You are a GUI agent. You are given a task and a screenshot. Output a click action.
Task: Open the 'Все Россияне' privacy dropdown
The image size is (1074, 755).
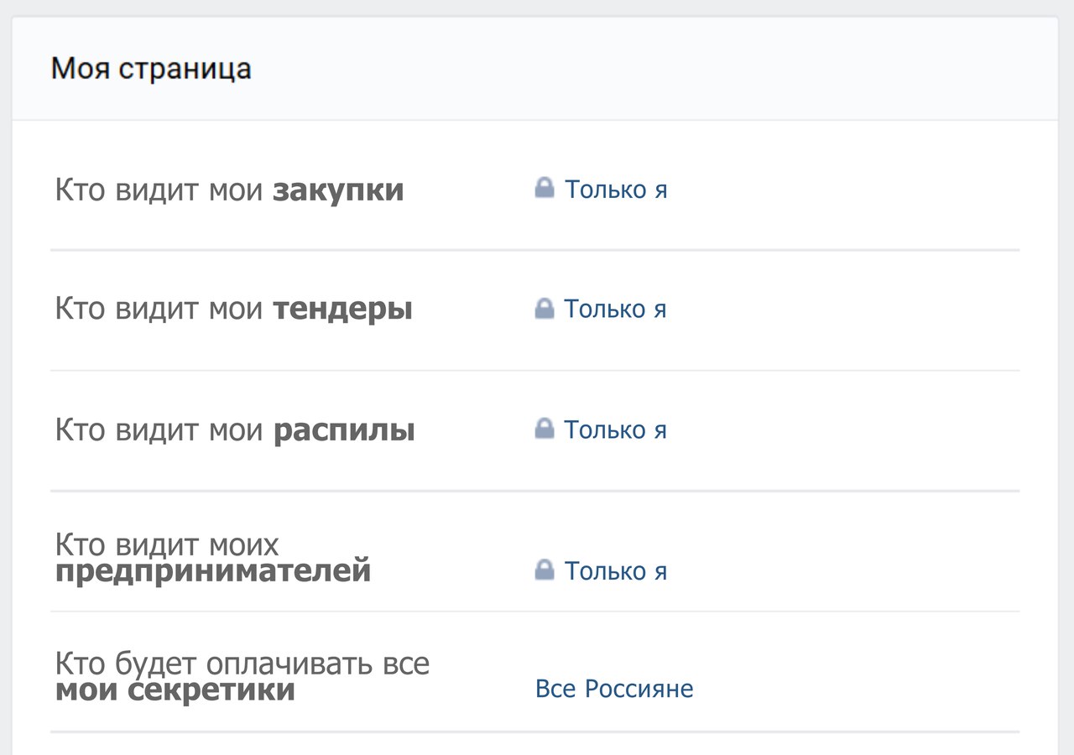614,689
